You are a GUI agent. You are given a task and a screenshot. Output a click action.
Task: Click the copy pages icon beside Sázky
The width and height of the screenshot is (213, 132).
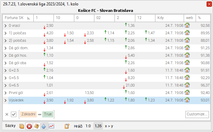21,126
